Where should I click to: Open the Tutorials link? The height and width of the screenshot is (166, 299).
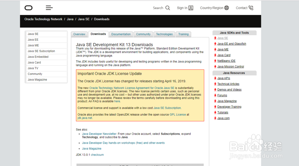click(x=223, y=113)
